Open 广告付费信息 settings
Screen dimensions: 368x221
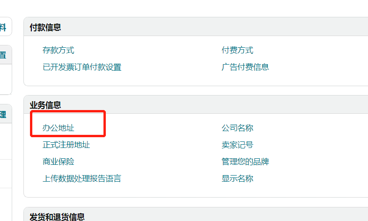245,67
